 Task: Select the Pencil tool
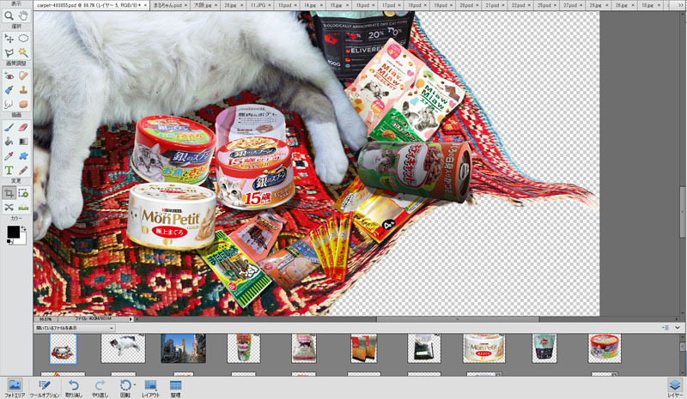pos(23,170)
